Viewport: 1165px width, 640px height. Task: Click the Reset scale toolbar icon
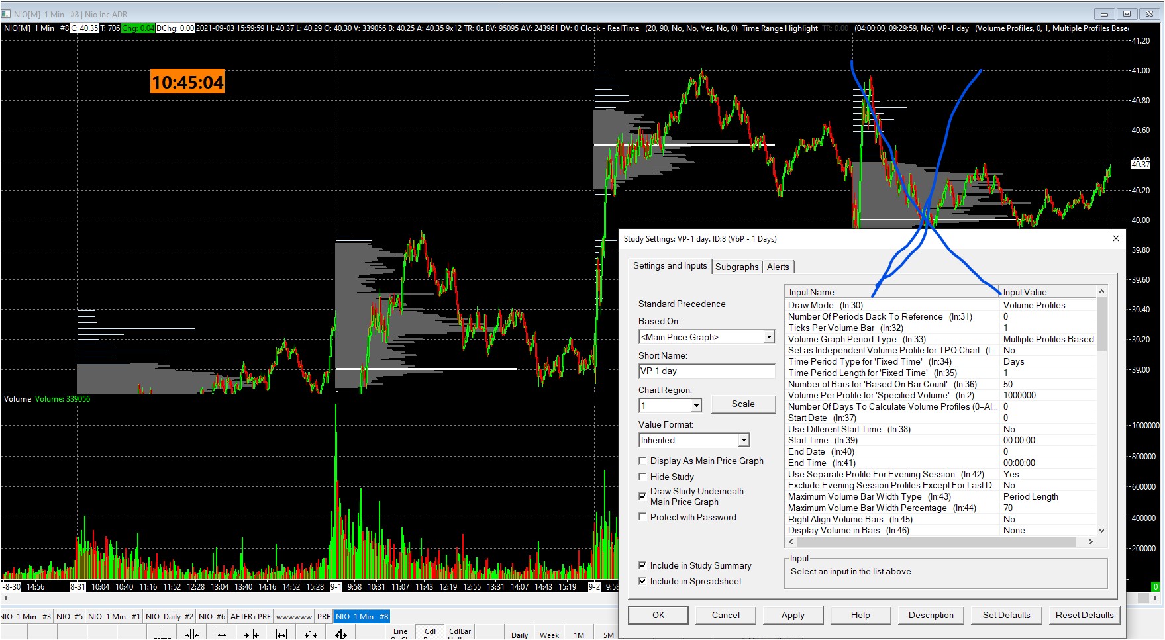(x=162, y=634)
